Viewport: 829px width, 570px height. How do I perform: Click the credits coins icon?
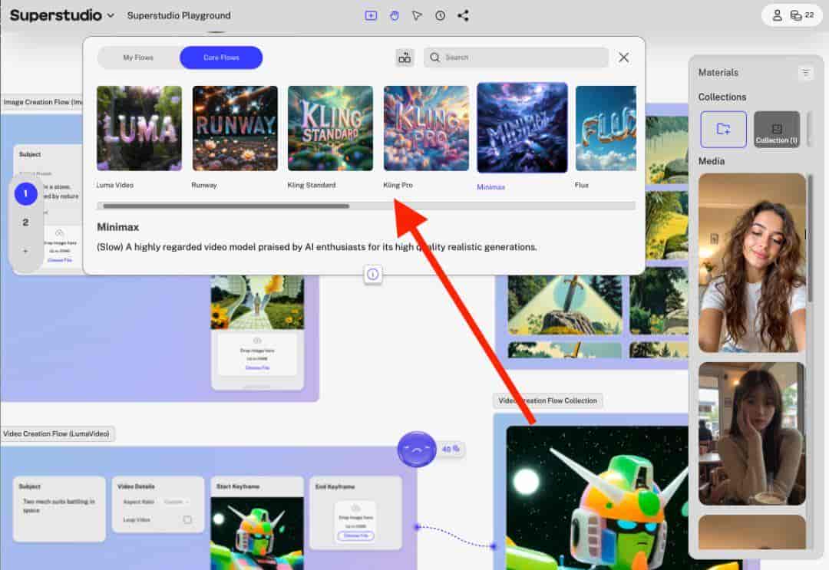pyautogui.click(x=796, y=15)
